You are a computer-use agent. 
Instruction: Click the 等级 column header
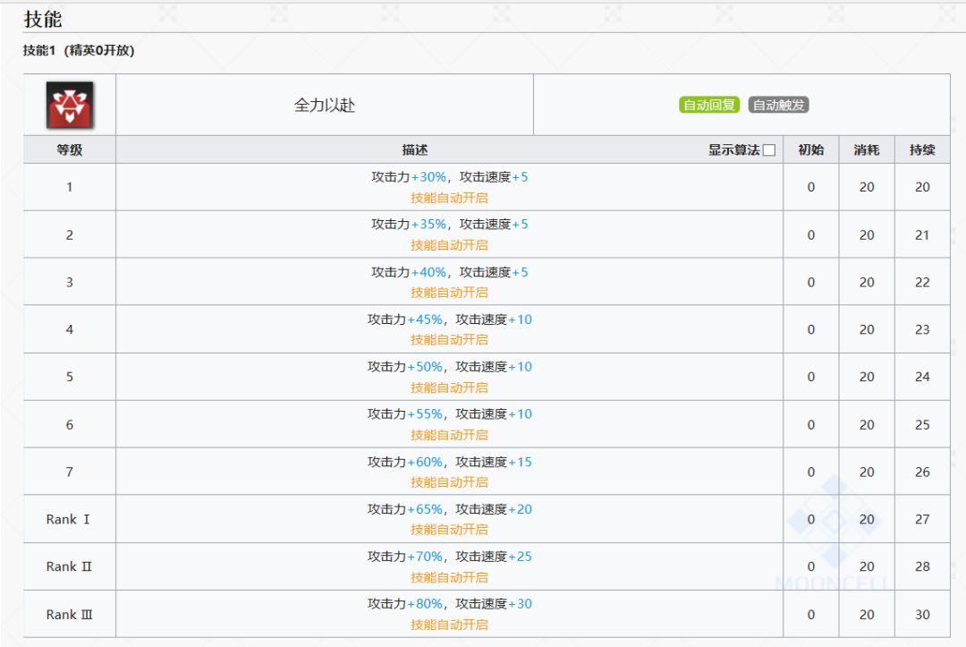pyautogui.click(x=70, y=150)
